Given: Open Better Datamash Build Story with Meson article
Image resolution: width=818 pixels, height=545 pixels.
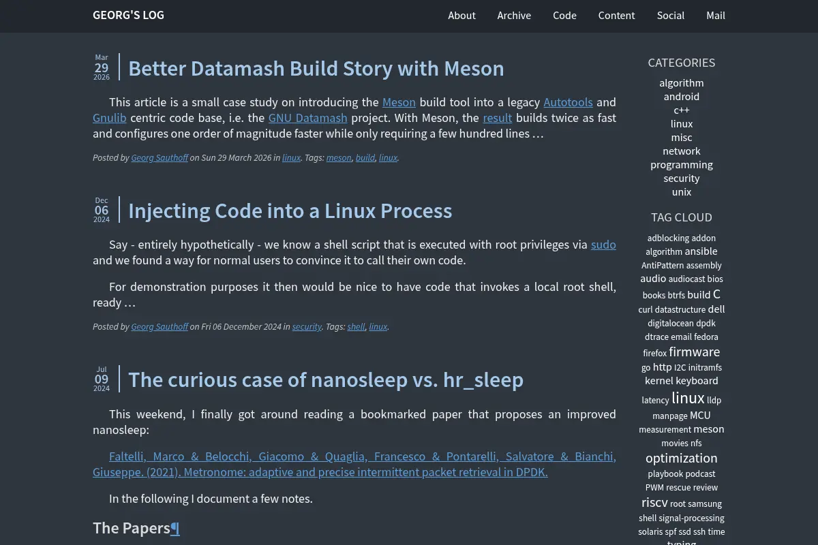Looking at the screenshot, I should [316, 68].
